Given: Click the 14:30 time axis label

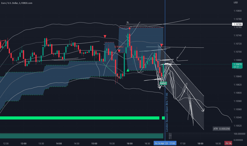Looking at the screenshot, I should click(77, 143).
